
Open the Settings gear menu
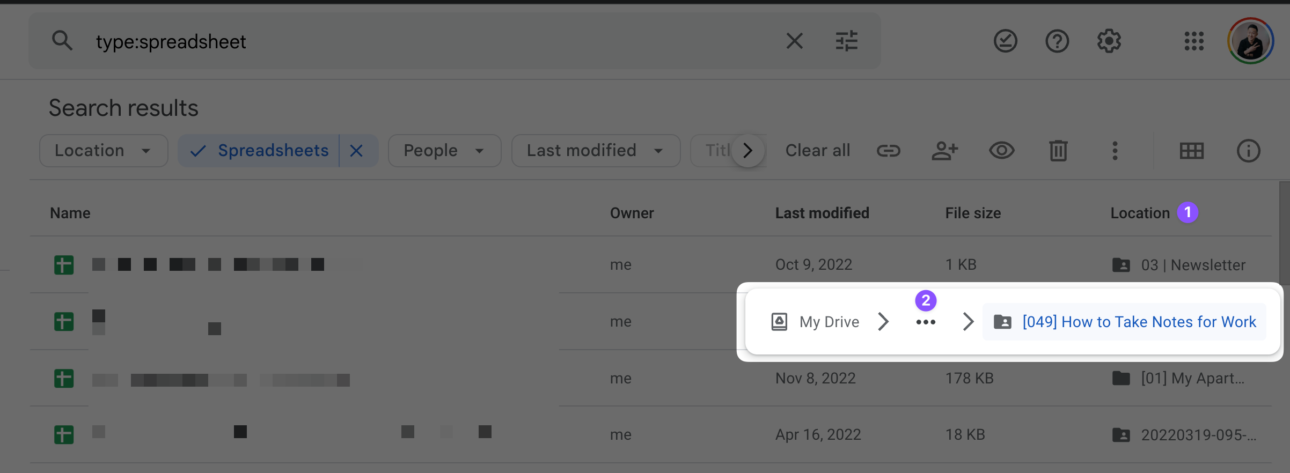coord(1109,41)
